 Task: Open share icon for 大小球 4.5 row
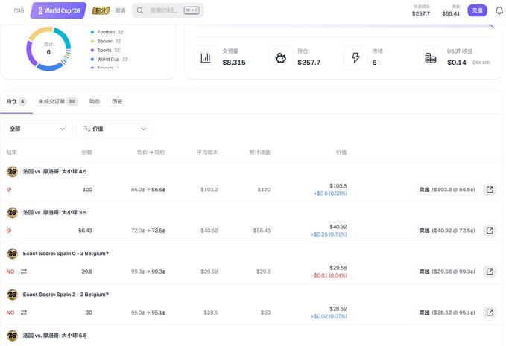click(490, 190)
